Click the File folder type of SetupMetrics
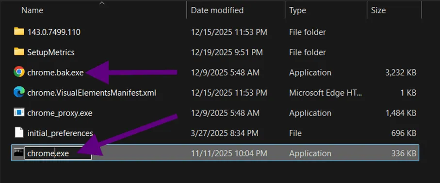This screenshot has height=183, width=440. coord(308,52)
